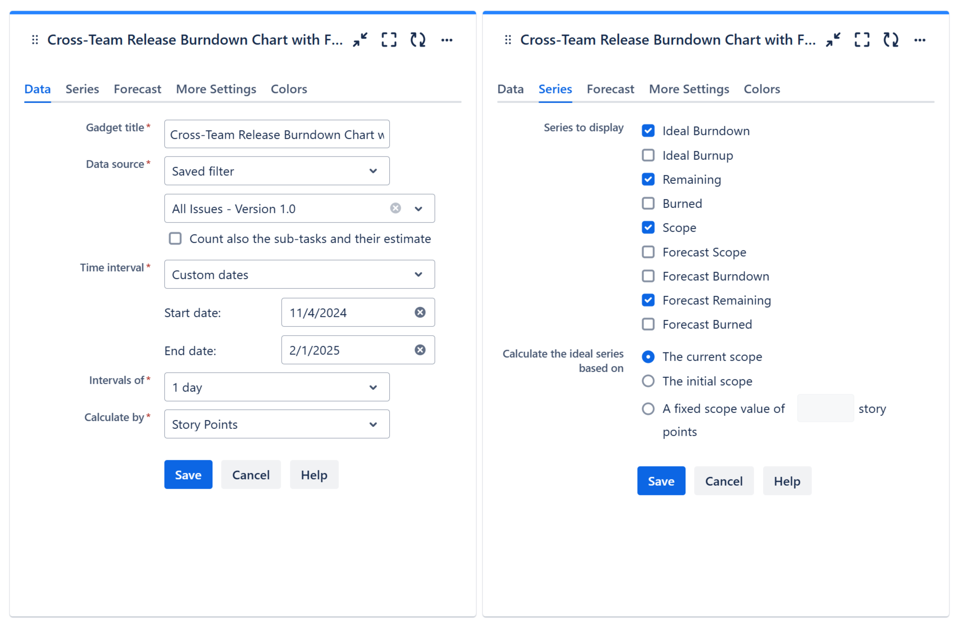Clear the end date 2/1/2025
Viewport: 961px width, 632px height.
pyautogui.click(x=420, y=350)
